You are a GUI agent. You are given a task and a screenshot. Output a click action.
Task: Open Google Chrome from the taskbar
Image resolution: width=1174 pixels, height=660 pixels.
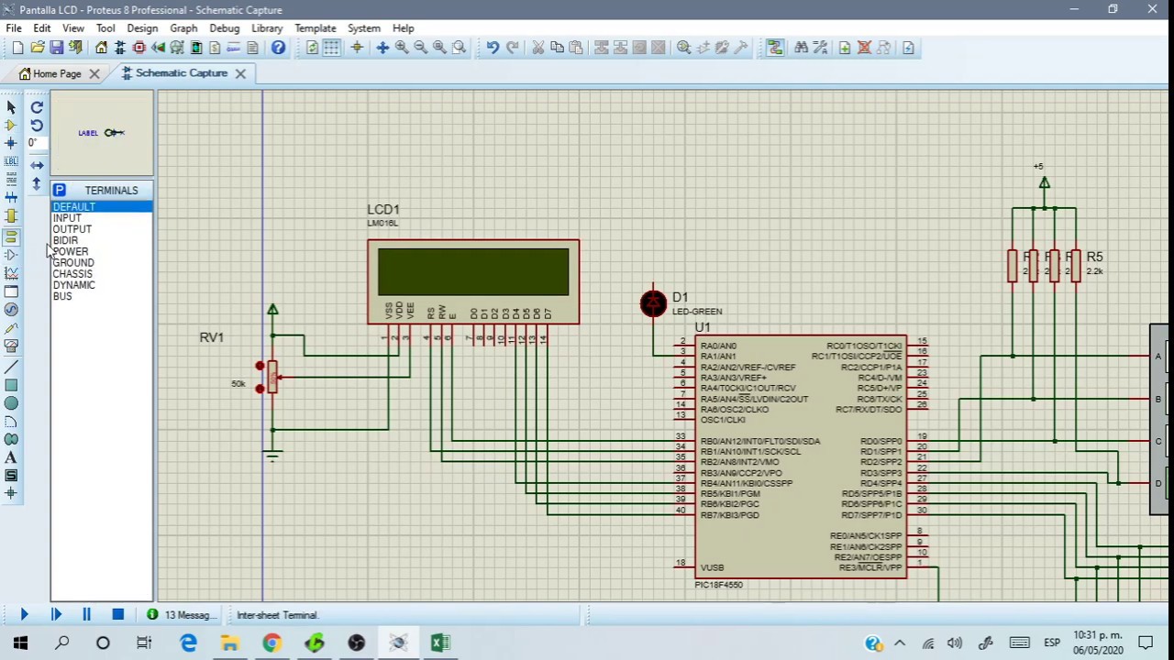[272, 643]
